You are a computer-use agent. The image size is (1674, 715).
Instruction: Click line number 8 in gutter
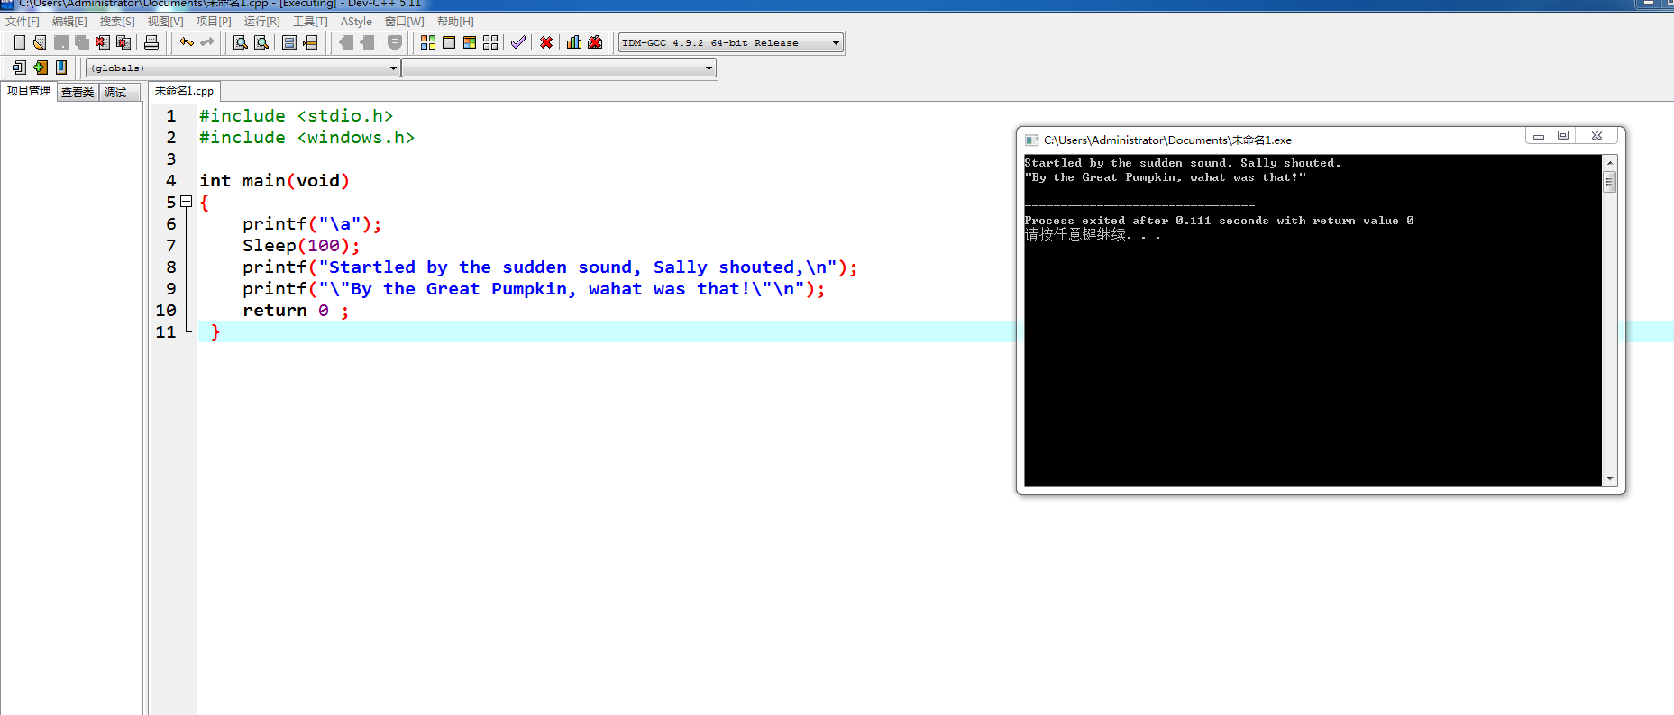[171, 267]
